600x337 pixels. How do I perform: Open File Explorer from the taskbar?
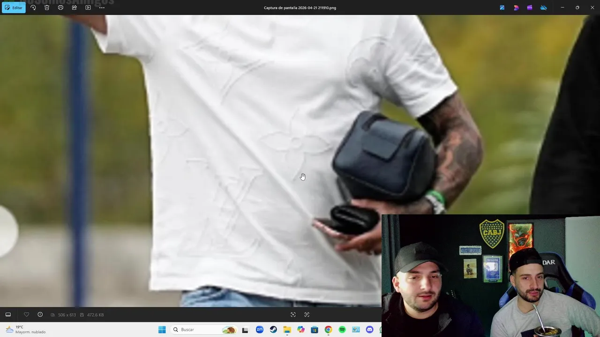[287, 330]
